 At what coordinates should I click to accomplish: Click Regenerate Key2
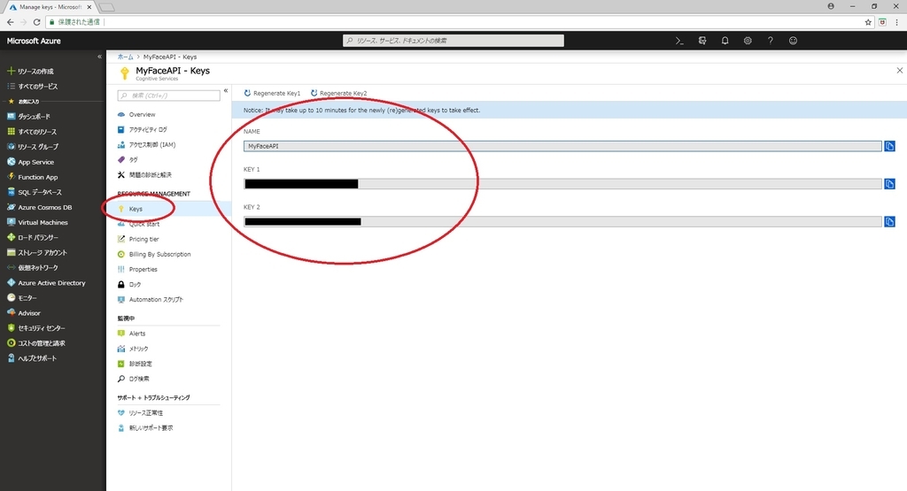pos(338,93)
